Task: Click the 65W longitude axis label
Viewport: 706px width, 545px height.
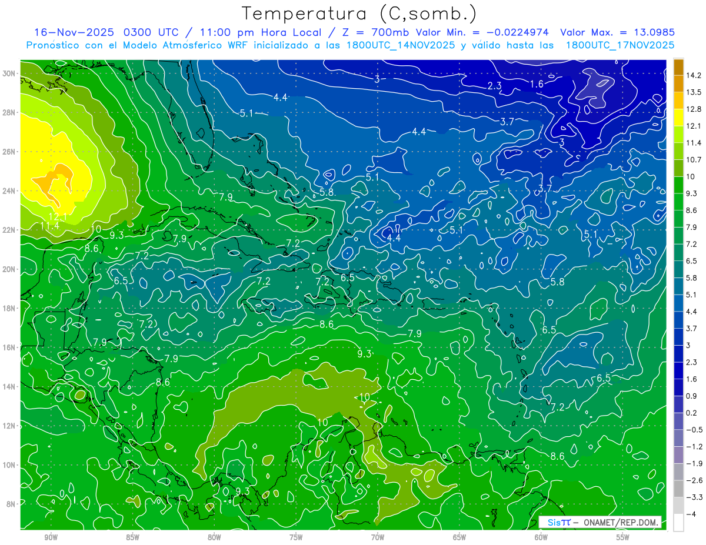Action: click(459, 537)
